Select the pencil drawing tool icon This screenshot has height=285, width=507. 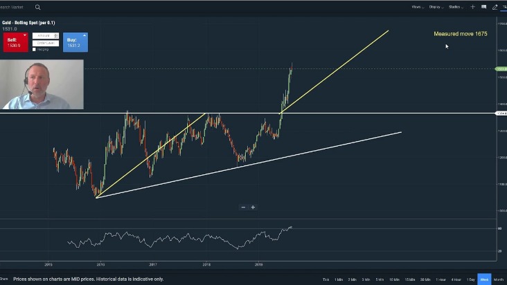[x=495, y=7]
